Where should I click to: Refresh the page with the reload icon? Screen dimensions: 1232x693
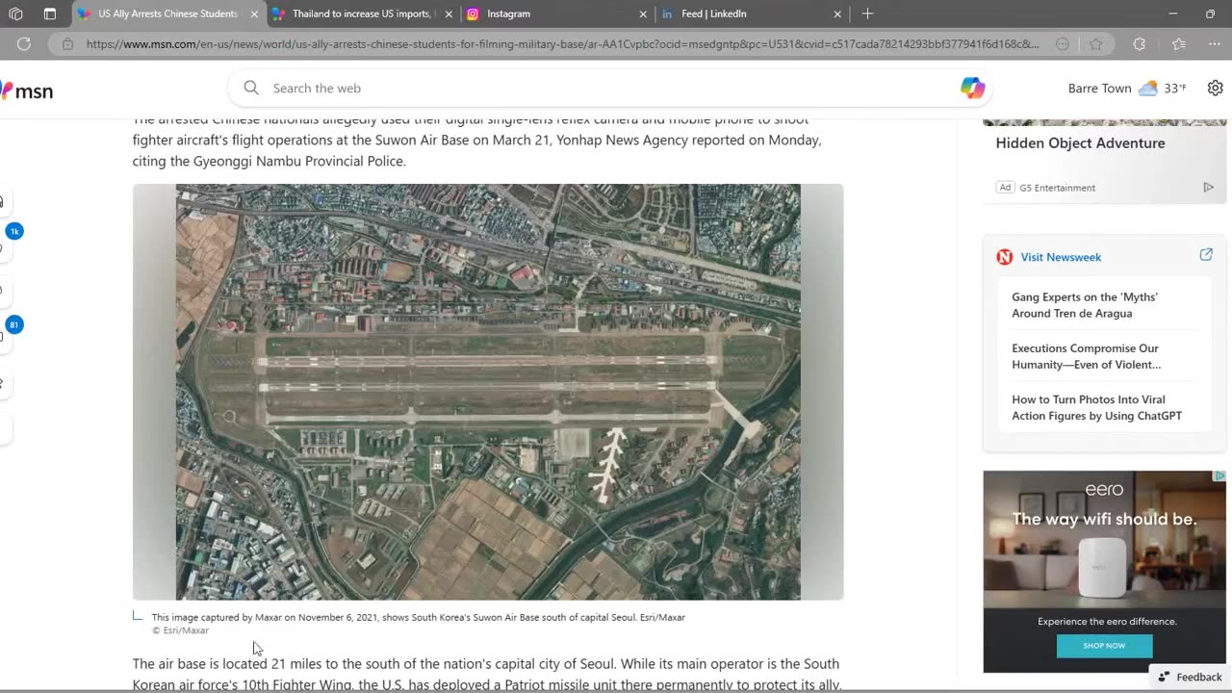click(x=24, y=44)
